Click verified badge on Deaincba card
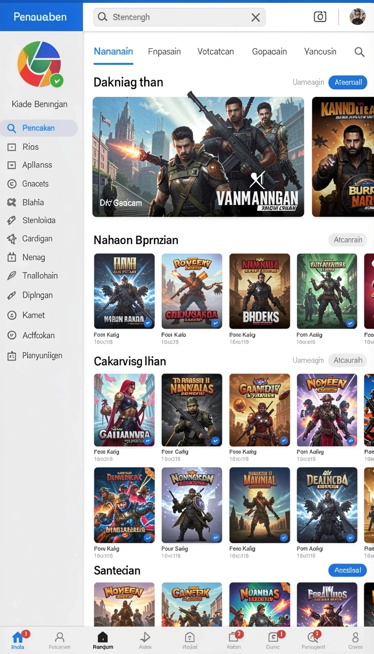 (350, 538)
